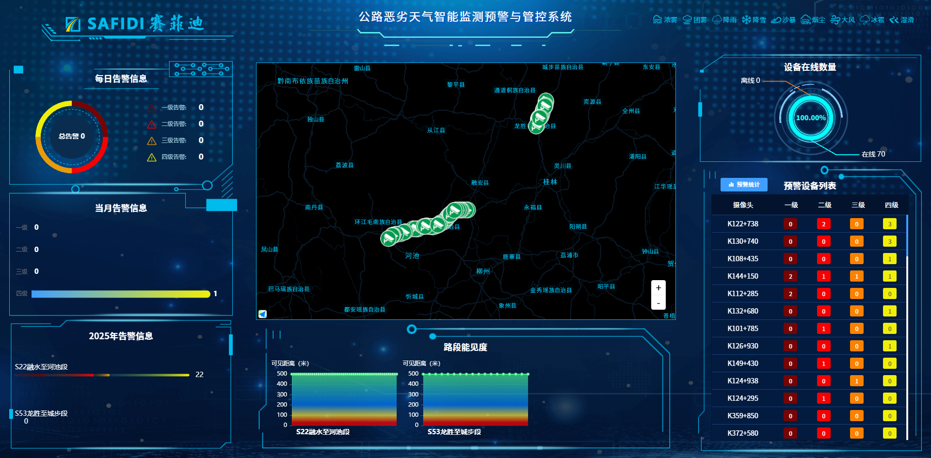The height and width of the screenshot is (458, 931).
Task: Click the map zoom-out minus button
Action: point(658,302)
